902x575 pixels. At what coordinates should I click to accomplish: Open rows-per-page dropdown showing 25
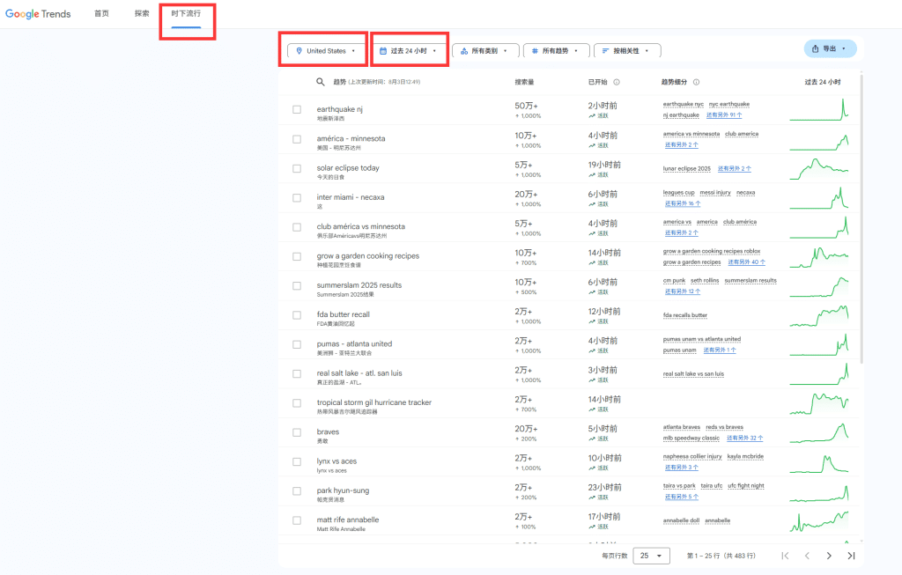[x=651, y=556]
